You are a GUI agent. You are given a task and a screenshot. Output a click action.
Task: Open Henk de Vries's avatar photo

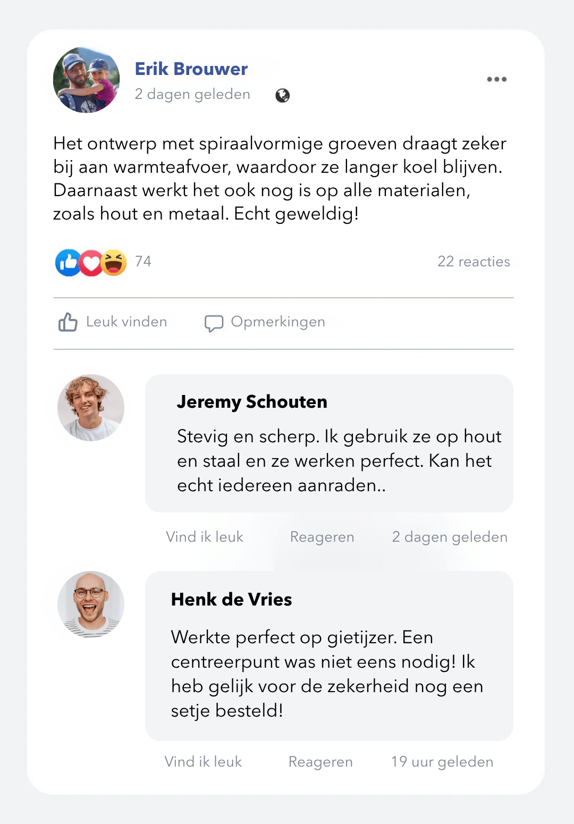(x=91, y=604)
